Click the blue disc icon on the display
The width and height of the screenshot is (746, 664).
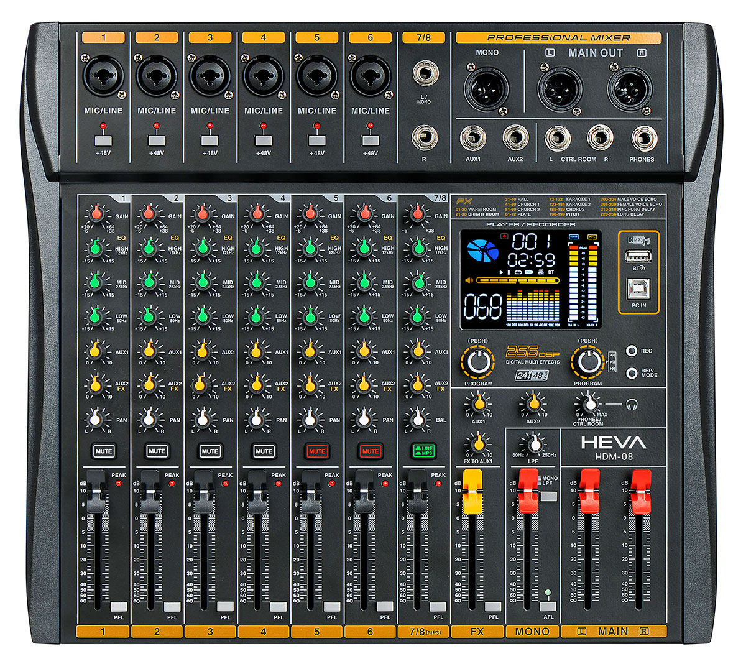coord(482,251)
